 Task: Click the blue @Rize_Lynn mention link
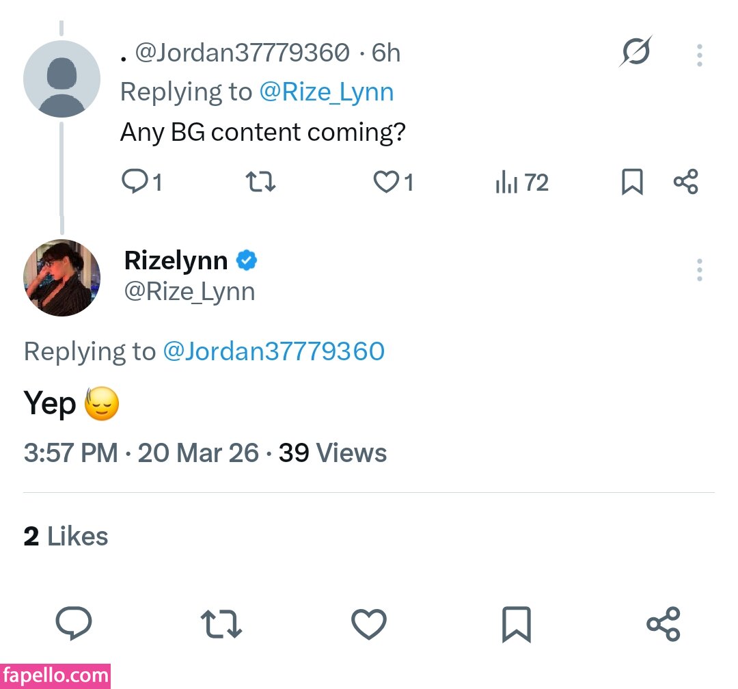pyautogui.click(x=326, y=92)
